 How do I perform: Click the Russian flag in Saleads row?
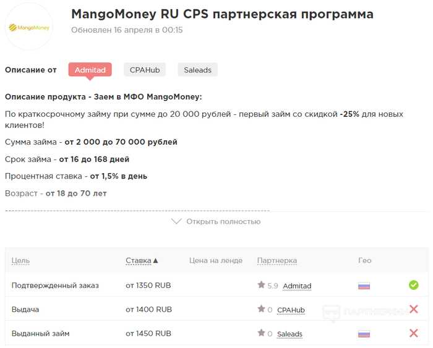[364, 334]
